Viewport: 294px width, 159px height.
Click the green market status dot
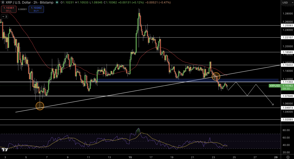[x=57, y=2]
